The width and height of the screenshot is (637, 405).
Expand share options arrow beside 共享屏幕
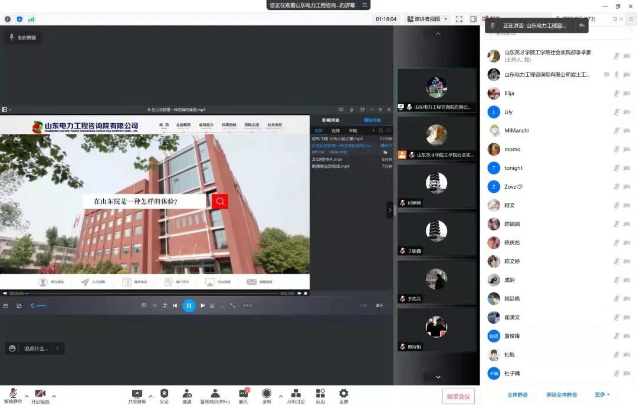point(151,396)
